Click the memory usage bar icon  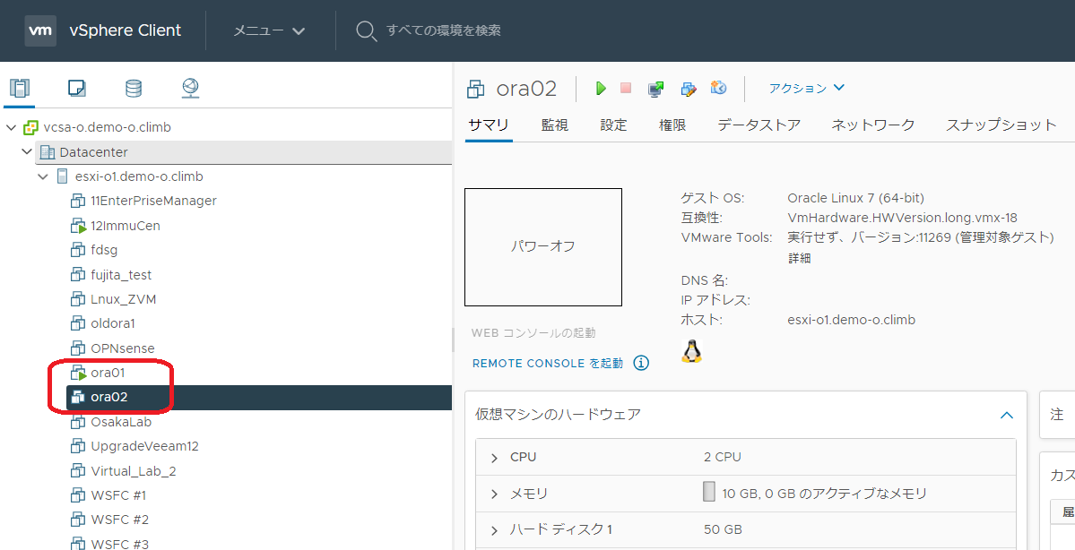coord(709,491)
